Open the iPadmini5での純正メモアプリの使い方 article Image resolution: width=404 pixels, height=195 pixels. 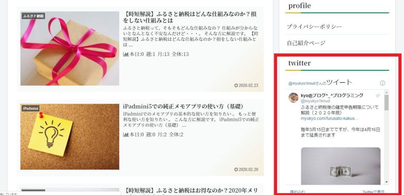point(183,106)
